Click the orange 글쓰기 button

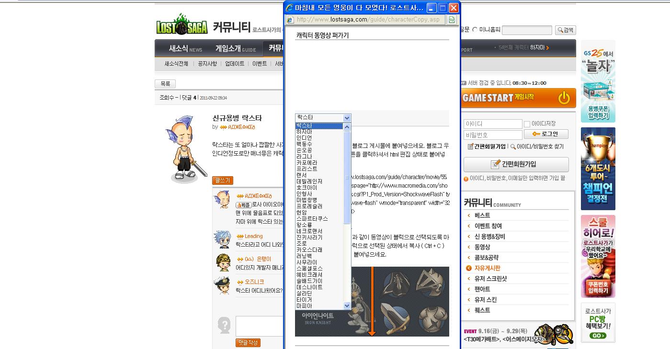(222, 180)
